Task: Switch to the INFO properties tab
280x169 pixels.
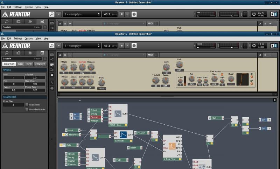Action: coord(20,64)
